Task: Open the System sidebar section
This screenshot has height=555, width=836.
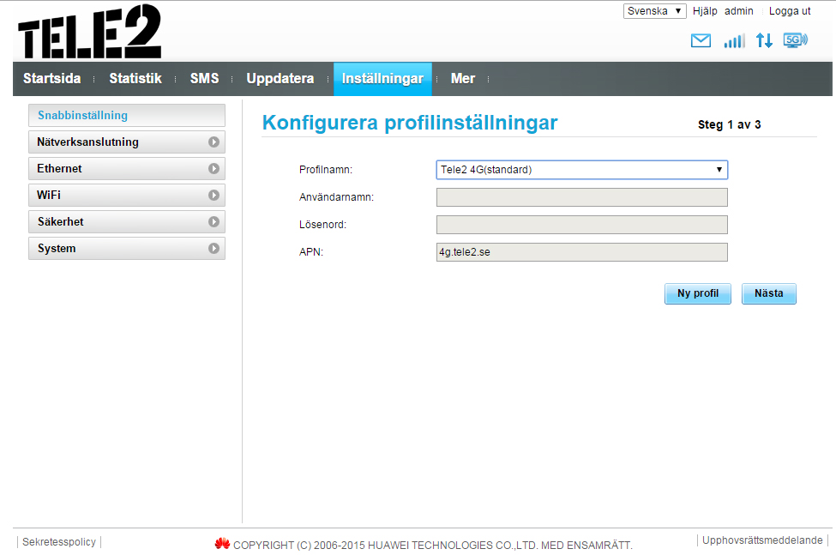Action: coord(127,249)
